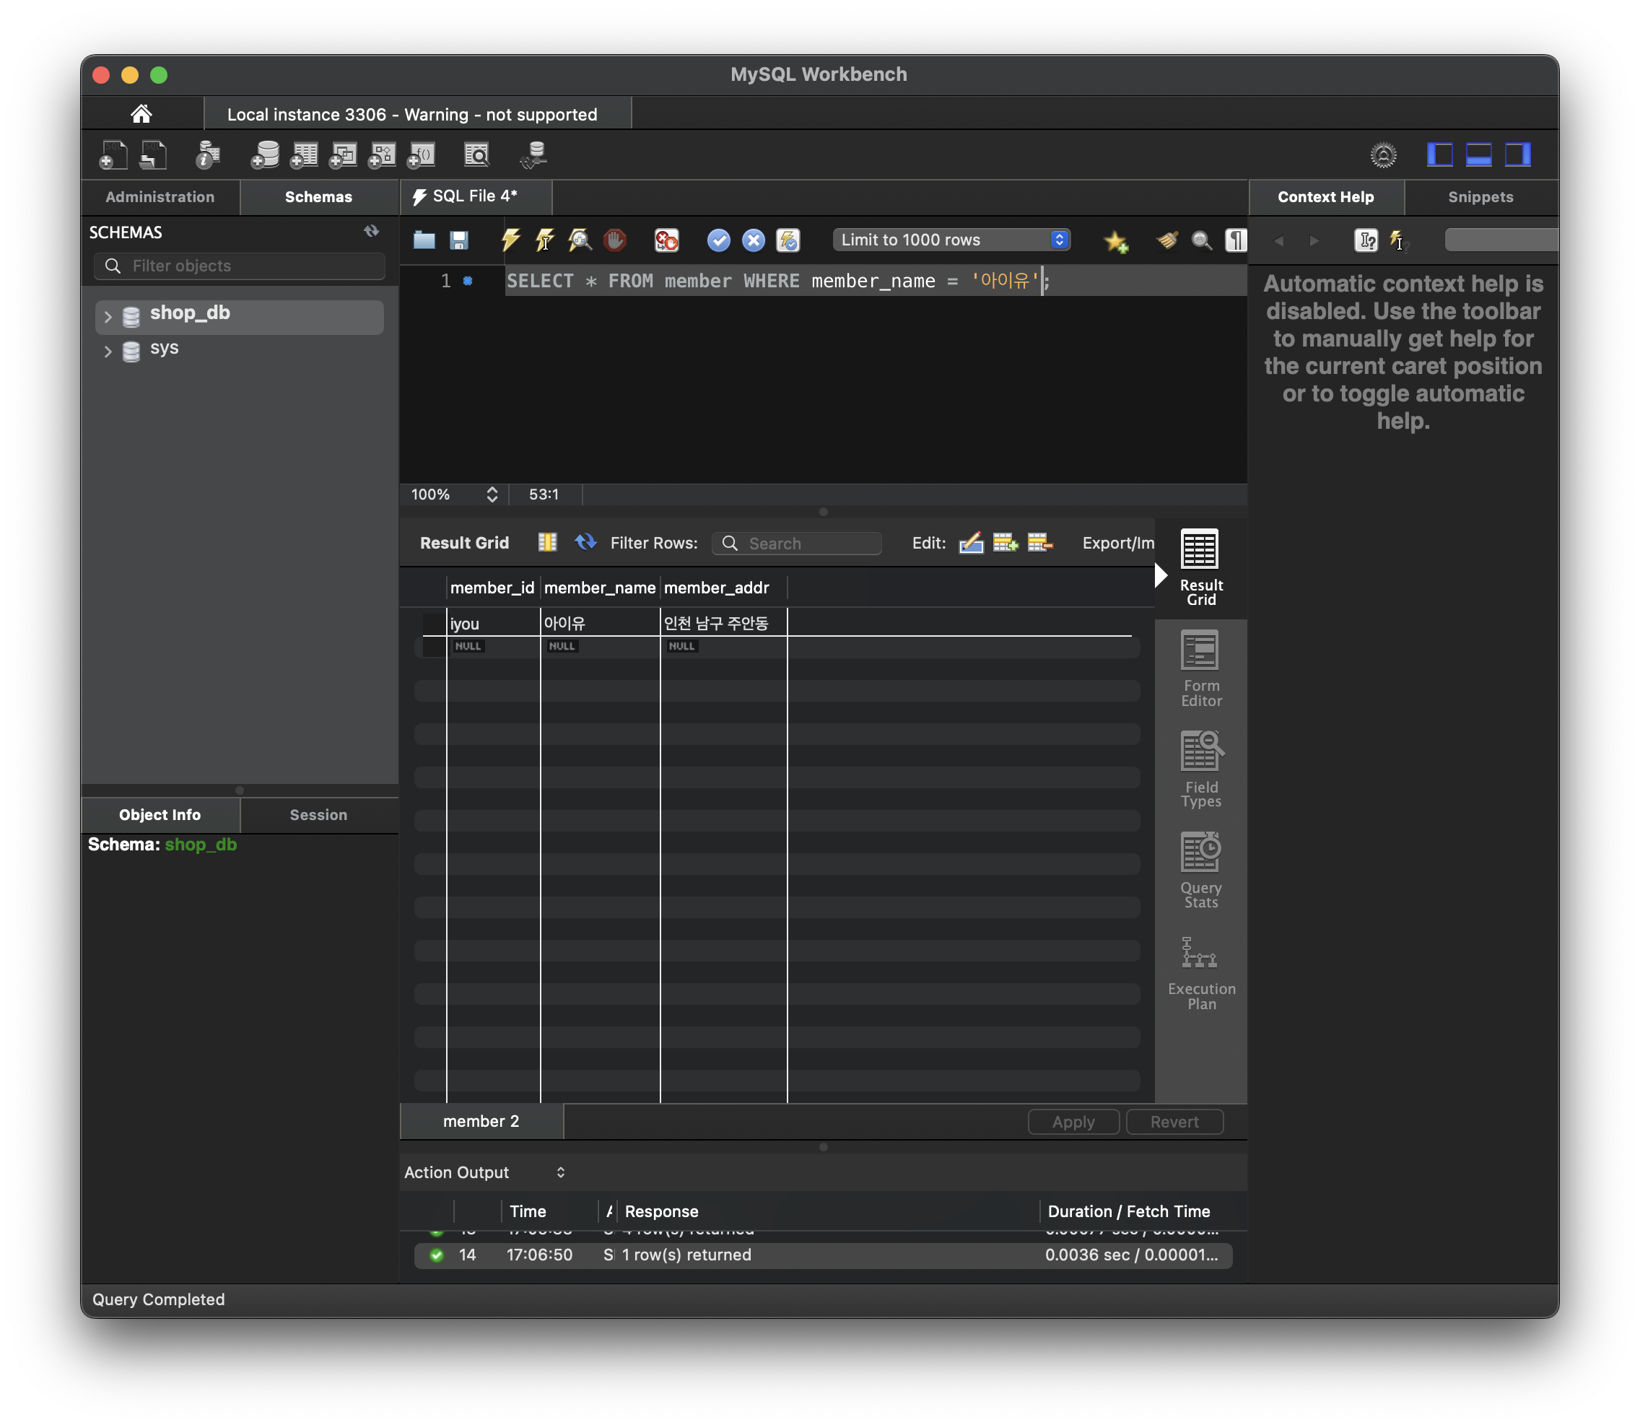The width and height of the screenshot is (1640, 1425).
Task: Toggle the right sidebar panel visibility
Action: point(1517,154)
